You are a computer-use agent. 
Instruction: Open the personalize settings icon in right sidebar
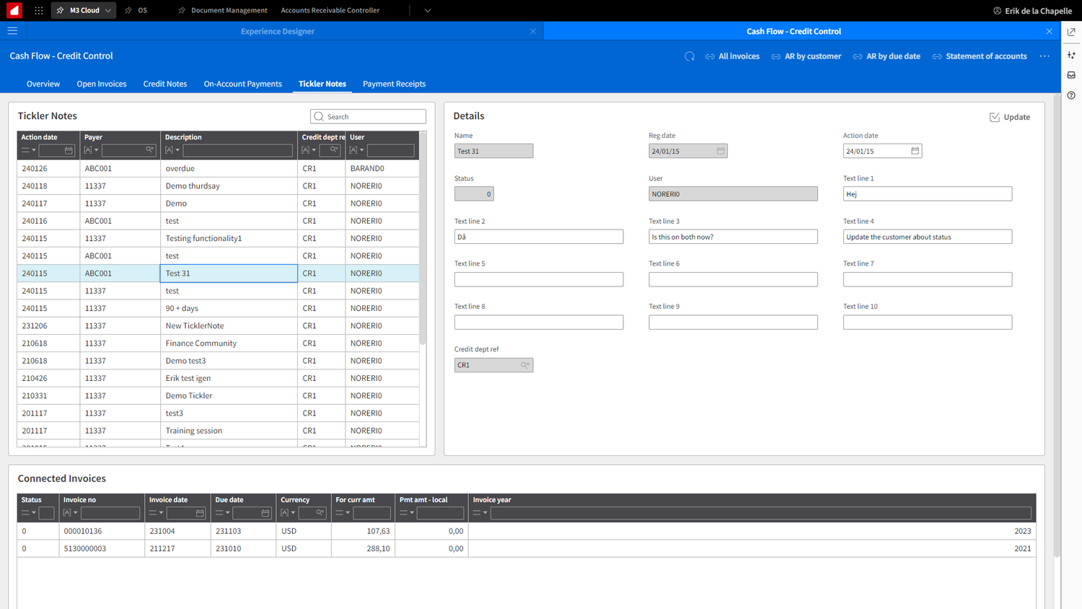1071,55
